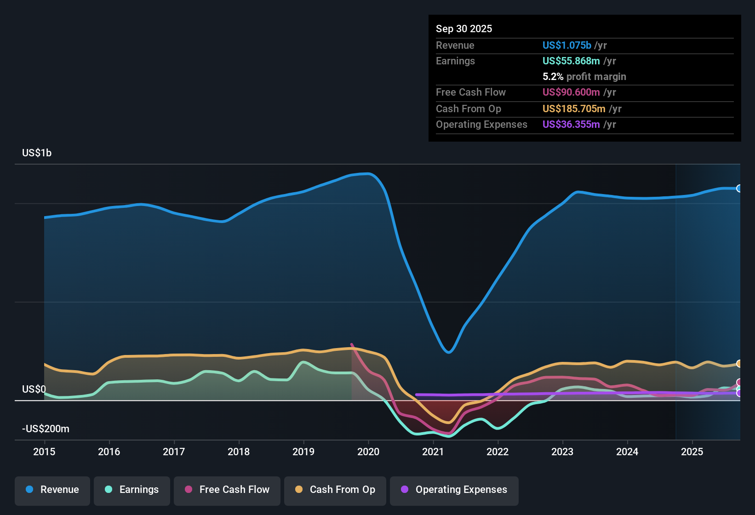The width and height of the screenshot is (755, 515).
Task: Click the pink Free Cash Flow legend dot
Action: point(188,490)
